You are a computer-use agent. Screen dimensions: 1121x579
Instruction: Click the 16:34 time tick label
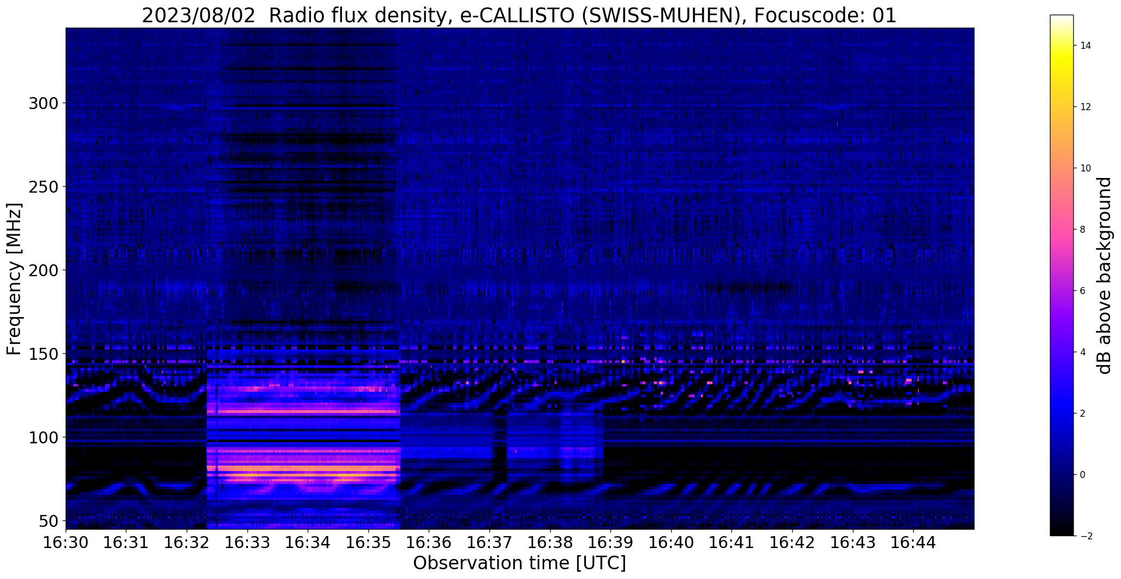coord(308,542)
